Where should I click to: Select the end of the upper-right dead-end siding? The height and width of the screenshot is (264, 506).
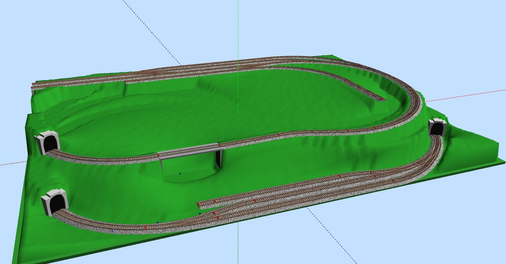[380, 97]
